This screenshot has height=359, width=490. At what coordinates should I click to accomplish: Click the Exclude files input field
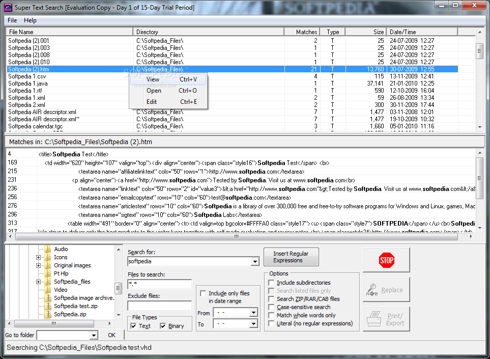tap(159, 306)
